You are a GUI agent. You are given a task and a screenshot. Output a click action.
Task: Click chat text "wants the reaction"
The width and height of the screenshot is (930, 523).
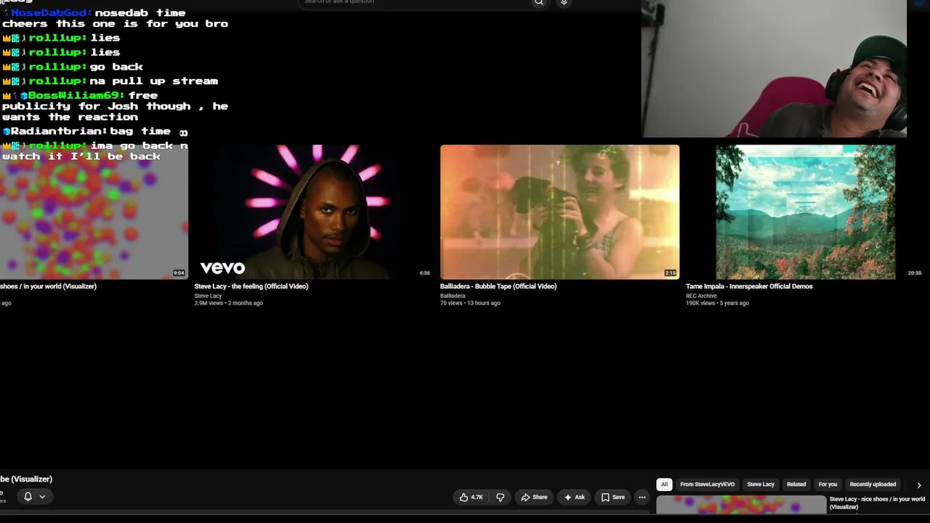pyautogui.click(x=70, y=117)
